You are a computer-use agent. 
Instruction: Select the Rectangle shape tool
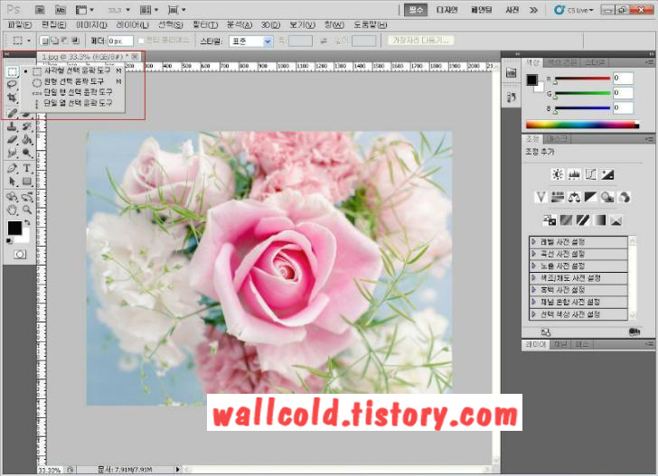(27, 182)
